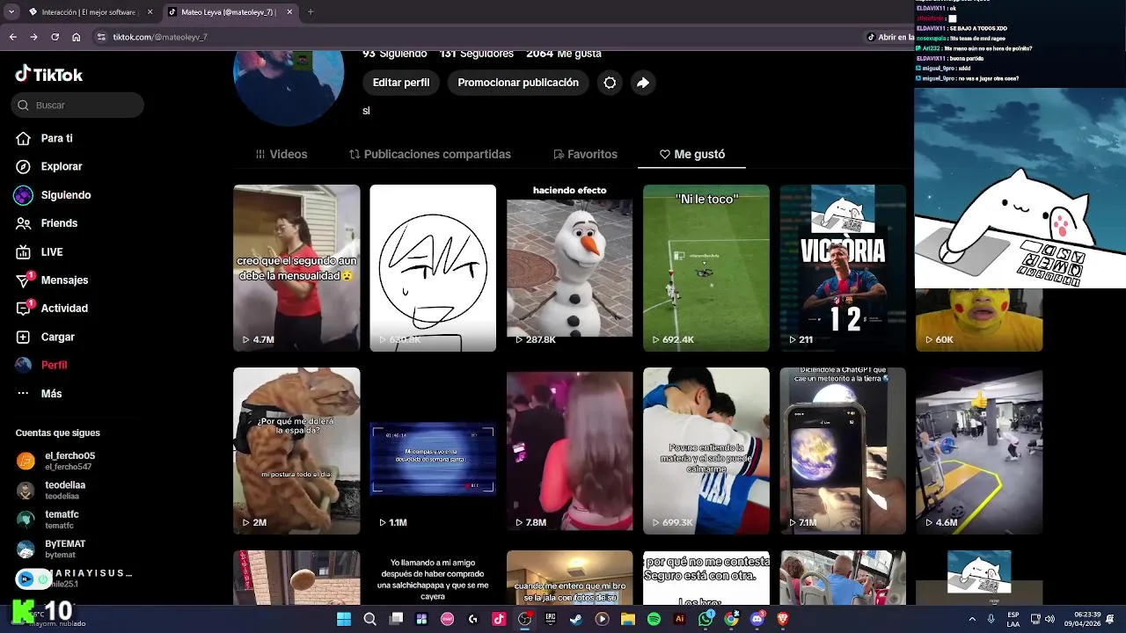Open Spotify from the taskbar

coord(654,619)
